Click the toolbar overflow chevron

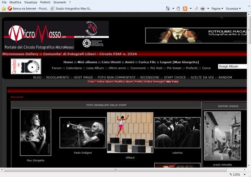tap(249, 6)
